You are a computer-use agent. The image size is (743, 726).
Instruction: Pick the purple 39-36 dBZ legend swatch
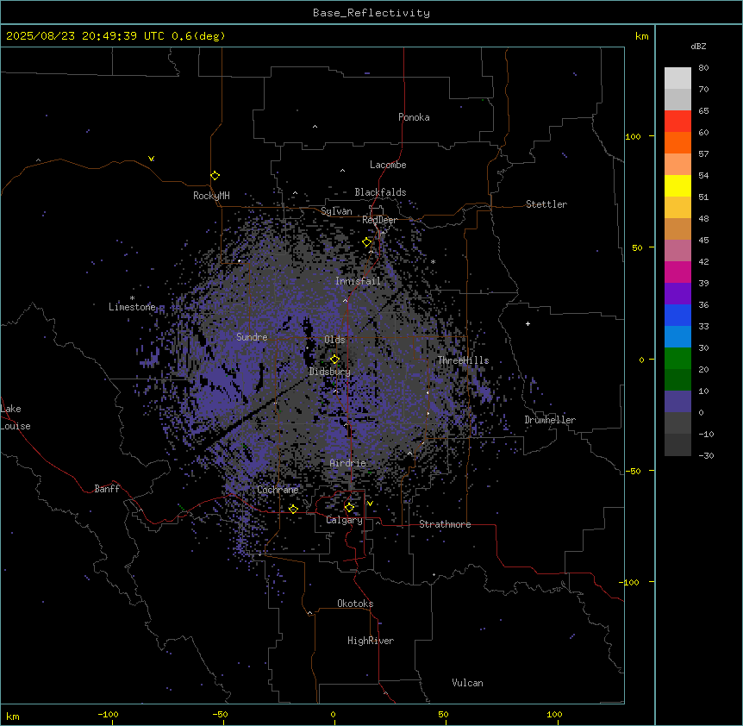point(677,294)
